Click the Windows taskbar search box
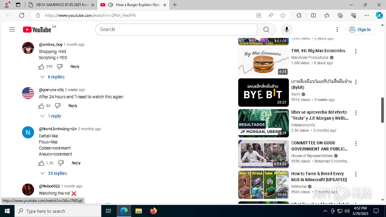 click(58, 211)
